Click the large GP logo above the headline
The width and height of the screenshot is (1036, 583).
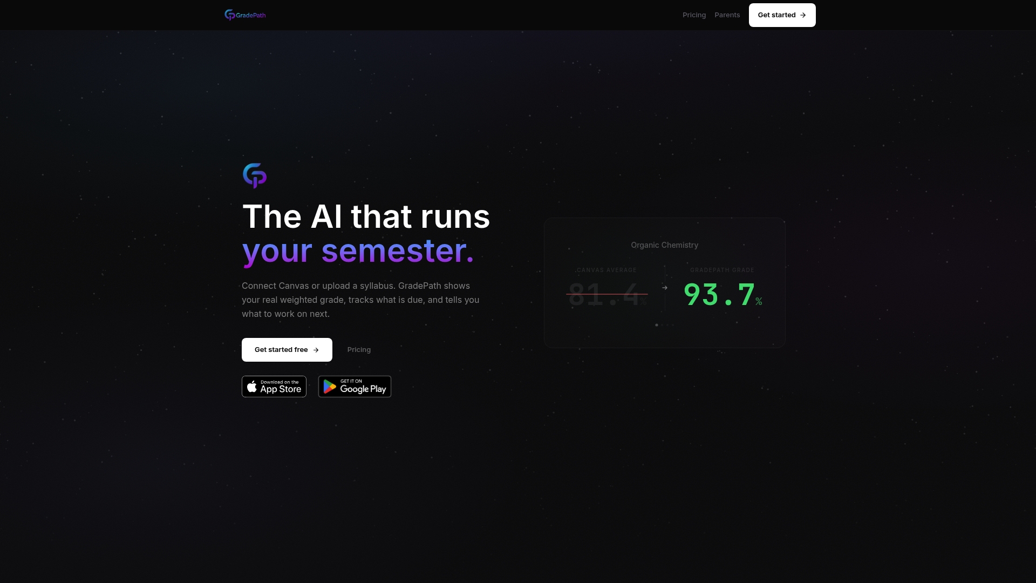tap(255, 175)
